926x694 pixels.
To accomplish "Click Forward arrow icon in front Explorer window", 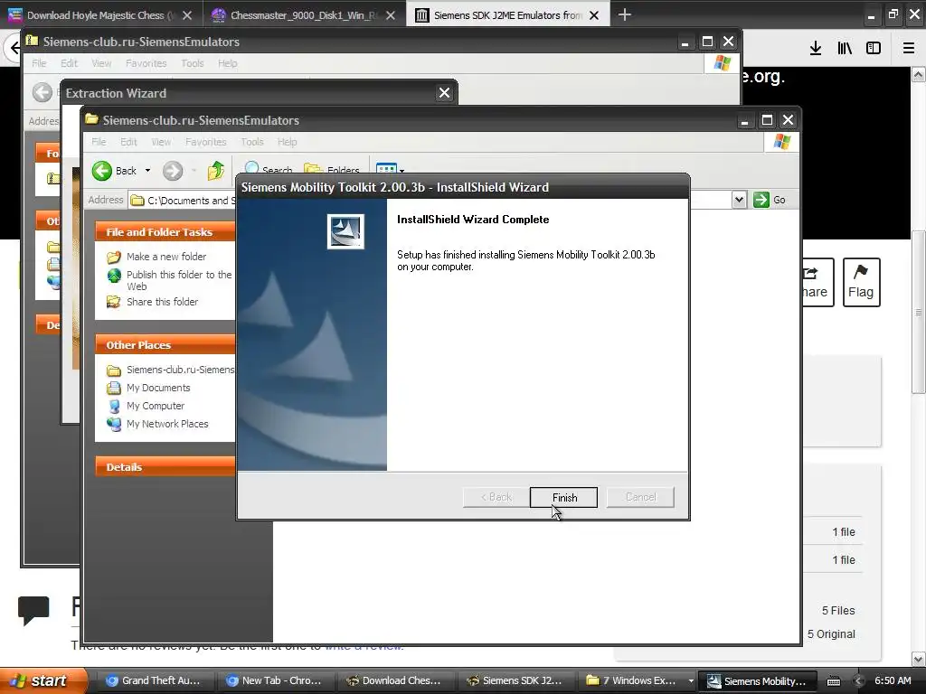I will coord(173,171).
